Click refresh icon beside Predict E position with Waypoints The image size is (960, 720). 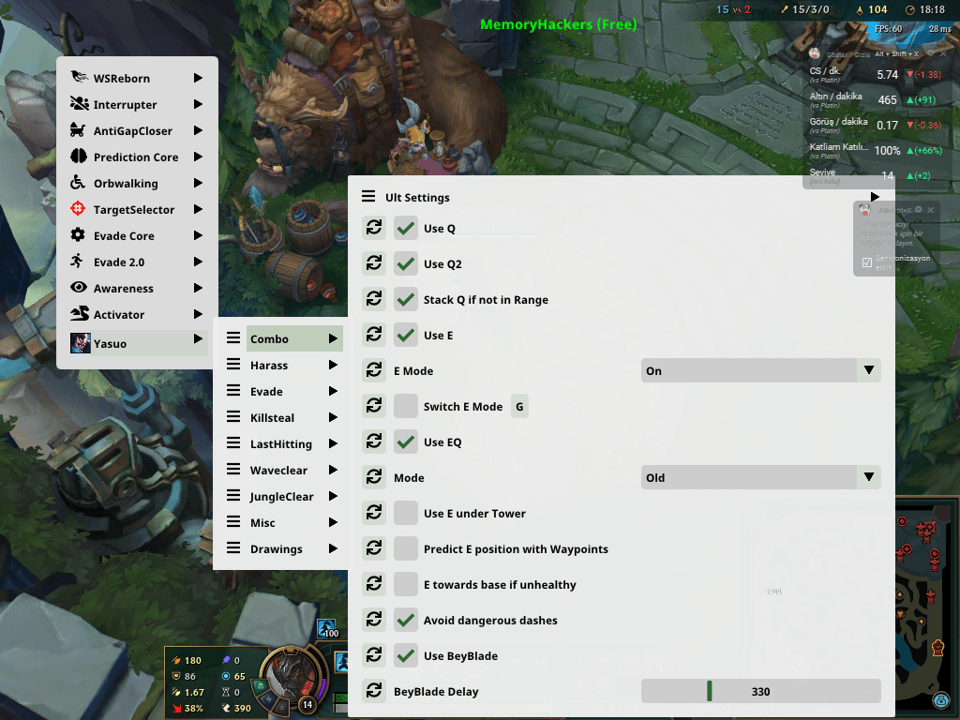tap(373, 547)
